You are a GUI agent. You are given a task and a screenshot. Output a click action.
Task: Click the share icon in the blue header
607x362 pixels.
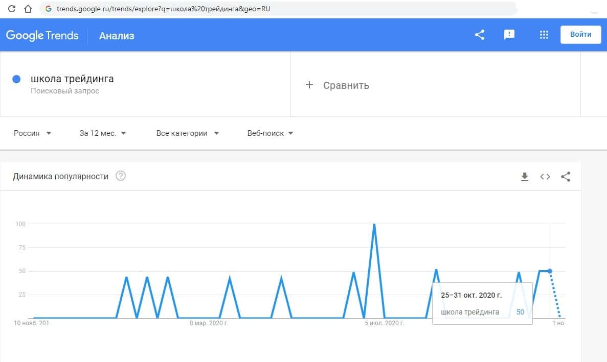480,35
